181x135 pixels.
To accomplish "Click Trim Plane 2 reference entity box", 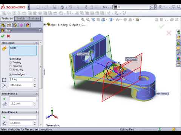I will pos(23,117).
